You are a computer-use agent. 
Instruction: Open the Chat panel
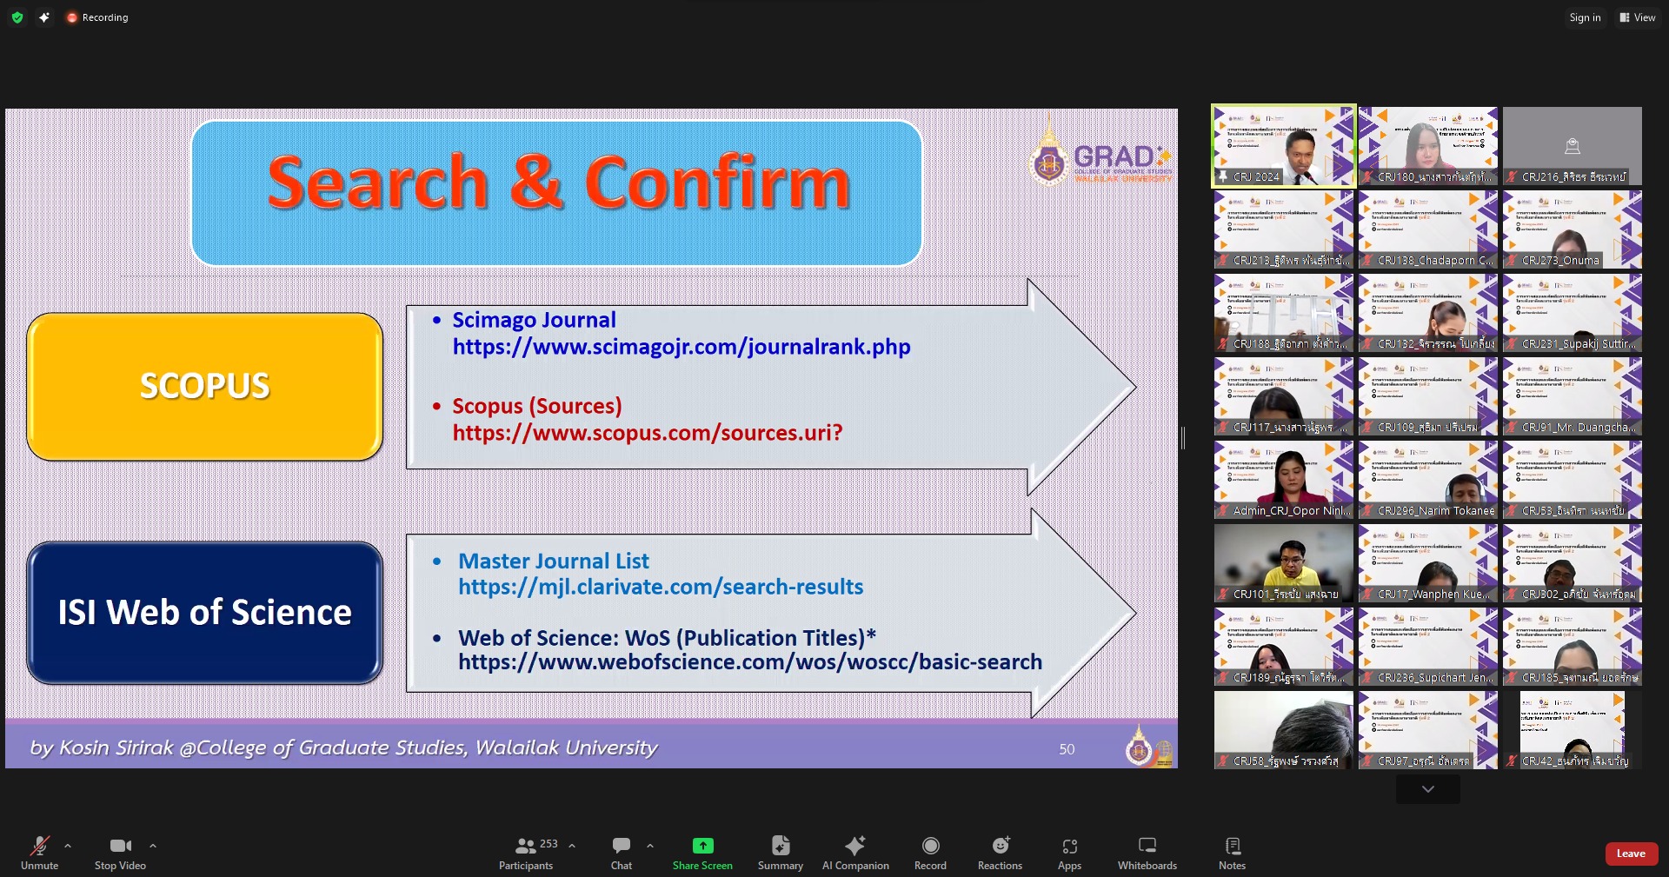coord(622,853)
